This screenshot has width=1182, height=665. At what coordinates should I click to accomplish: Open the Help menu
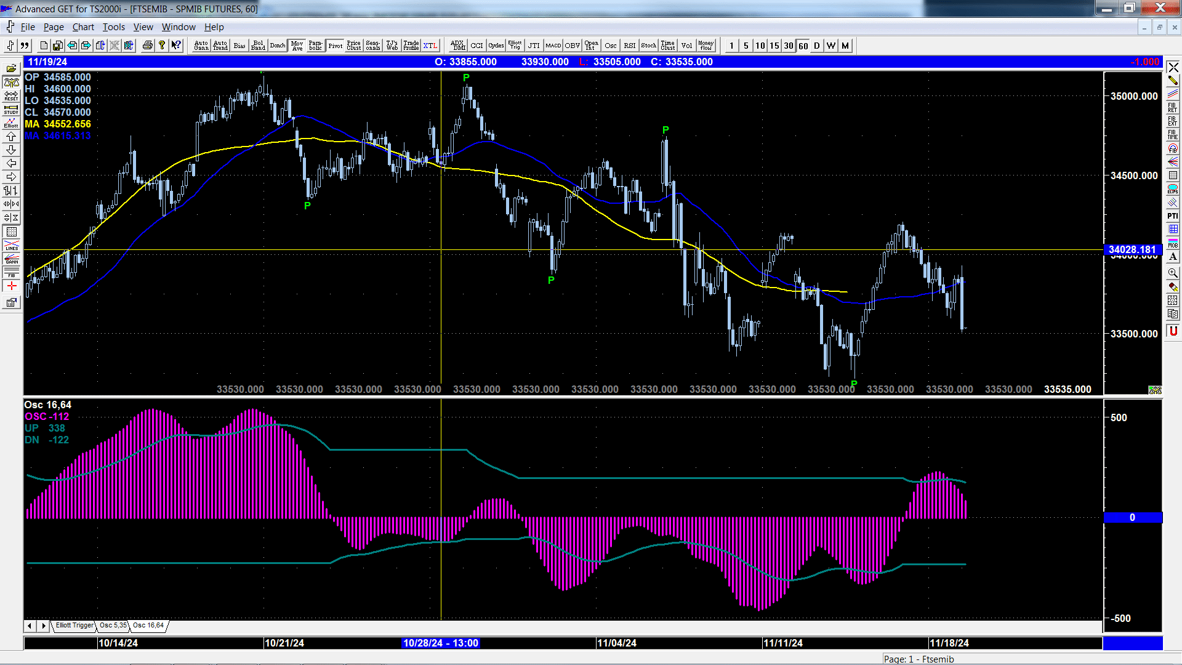click(214, 27)
